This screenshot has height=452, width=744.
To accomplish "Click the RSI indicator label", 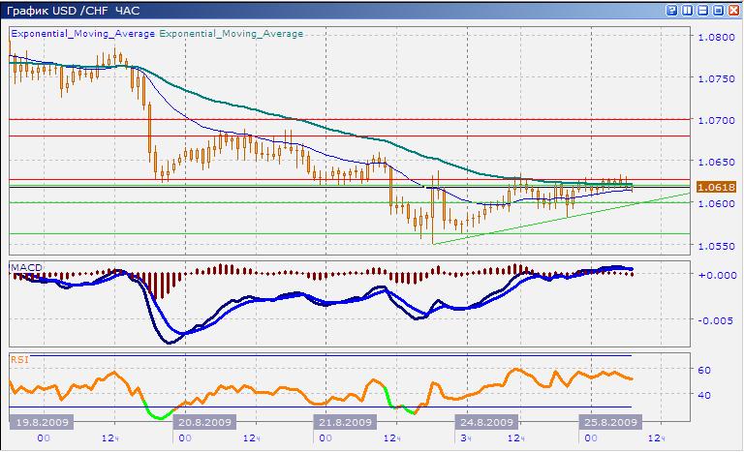I will pos(18,359).
